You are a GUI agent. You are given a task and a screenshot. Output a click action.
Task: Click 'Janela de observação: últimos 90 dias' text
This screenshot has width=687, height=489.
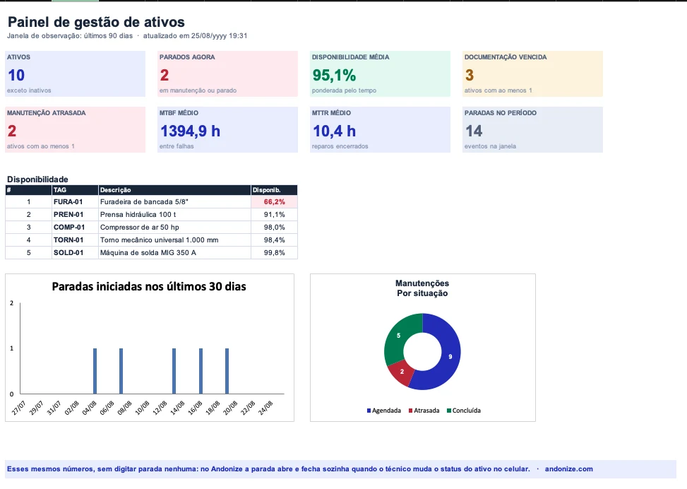pos(70,36)
